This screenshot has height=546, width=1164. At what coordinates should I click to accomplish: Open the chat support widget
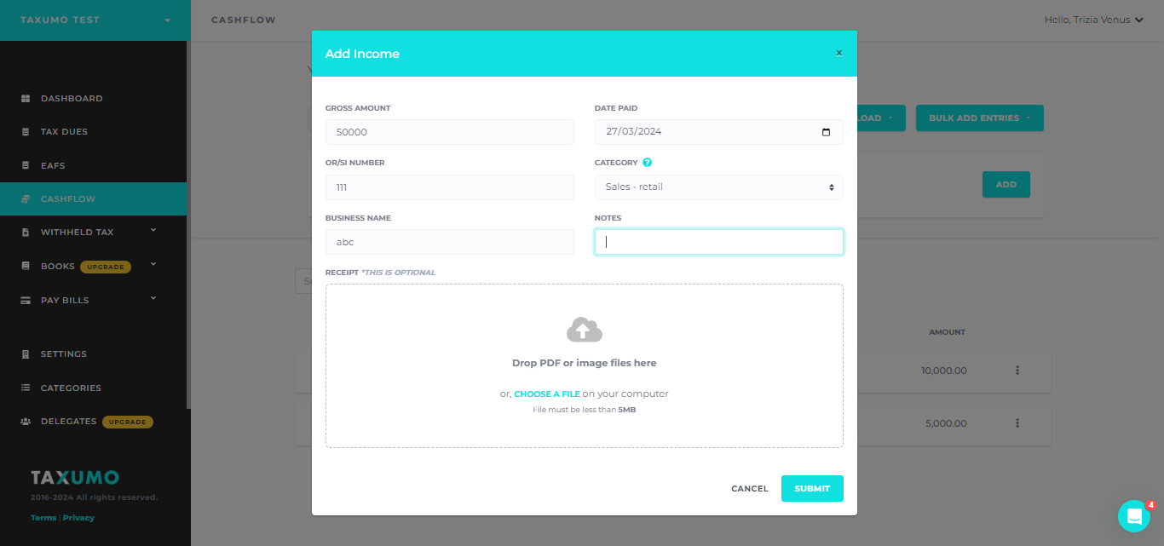pyautogui.click(x=1134, y=516)
